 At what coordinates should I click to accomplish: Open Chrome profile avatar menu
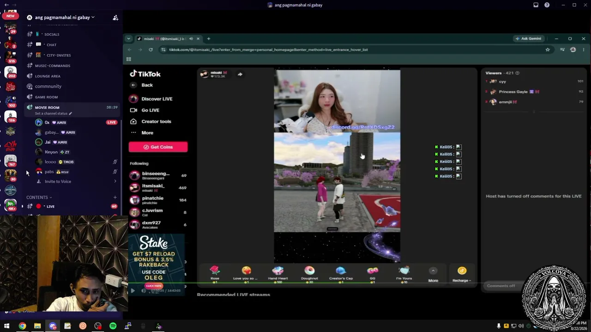573,49
